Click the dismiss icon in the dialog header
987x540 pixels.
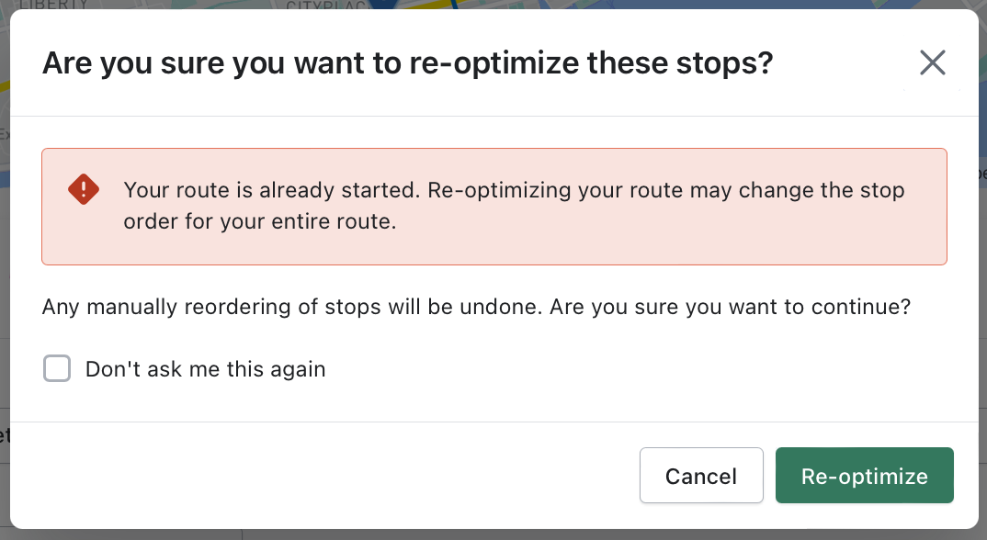click(x=933, y=62)
